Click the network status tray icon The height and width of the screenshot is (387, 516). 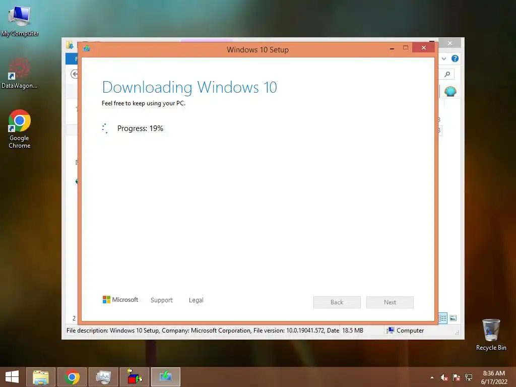tap(469, 377)
